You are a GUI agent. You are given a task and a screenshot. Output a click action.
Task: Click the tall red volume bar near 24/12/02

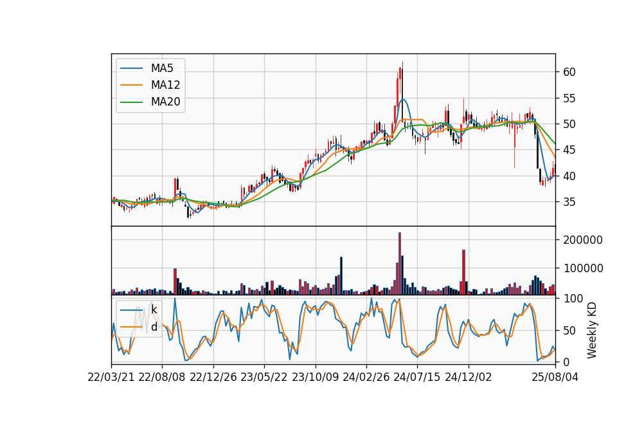point(463,272)
